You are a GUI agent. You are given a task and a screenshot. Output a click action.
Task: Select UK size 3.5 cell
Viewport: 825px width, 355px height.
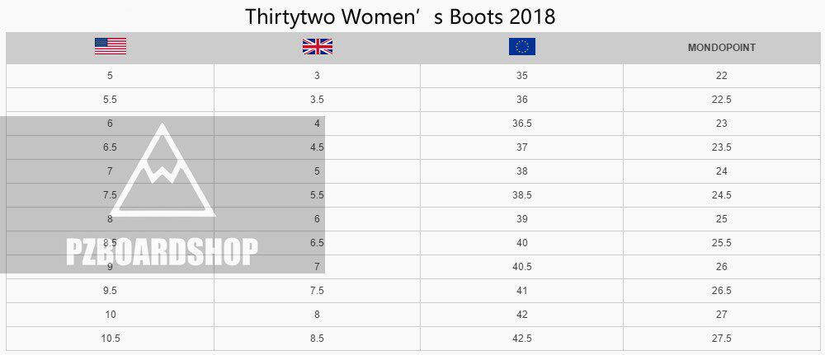click(x=317, y=100)
